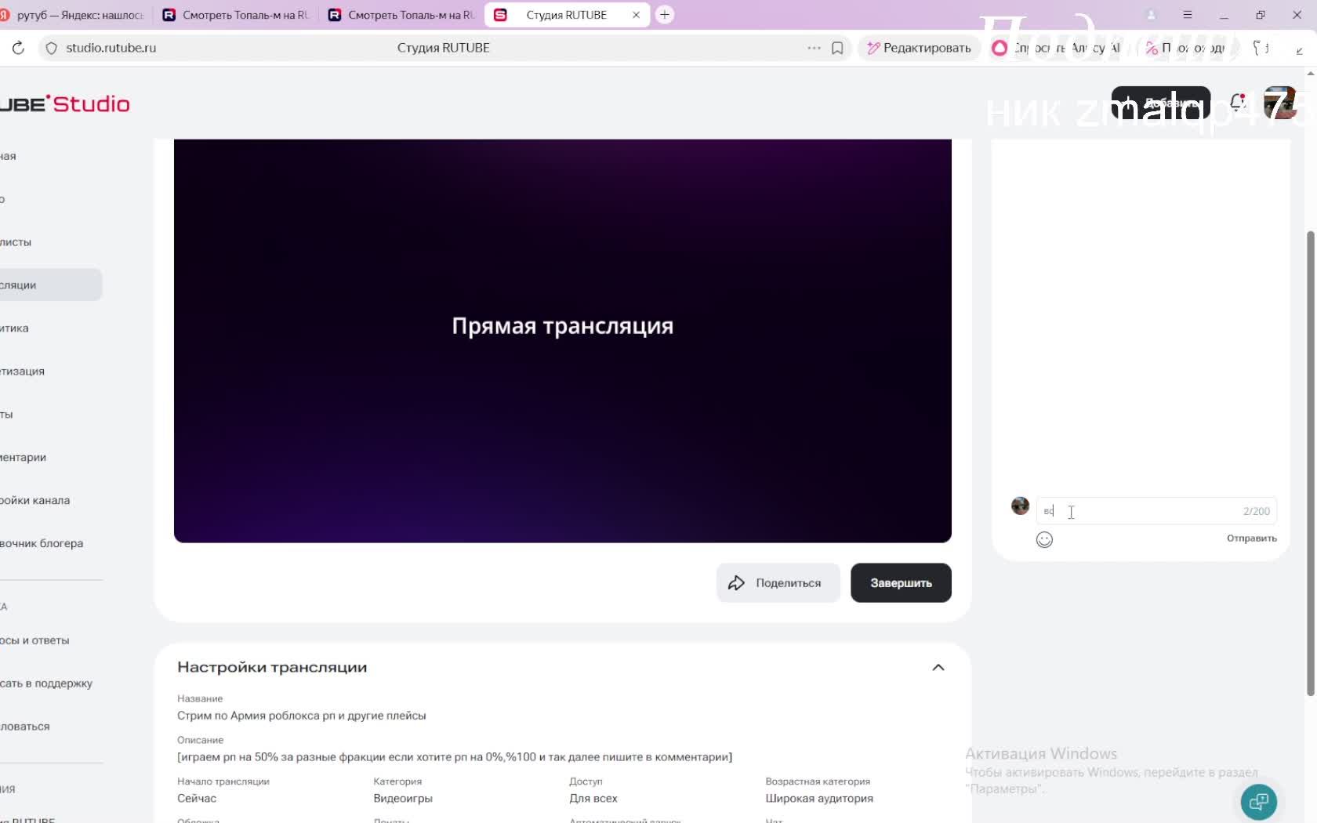This screenshot has height=823, width=1317.
Task: Click the user avatar in the header
Action: (x=1279, y=103)
